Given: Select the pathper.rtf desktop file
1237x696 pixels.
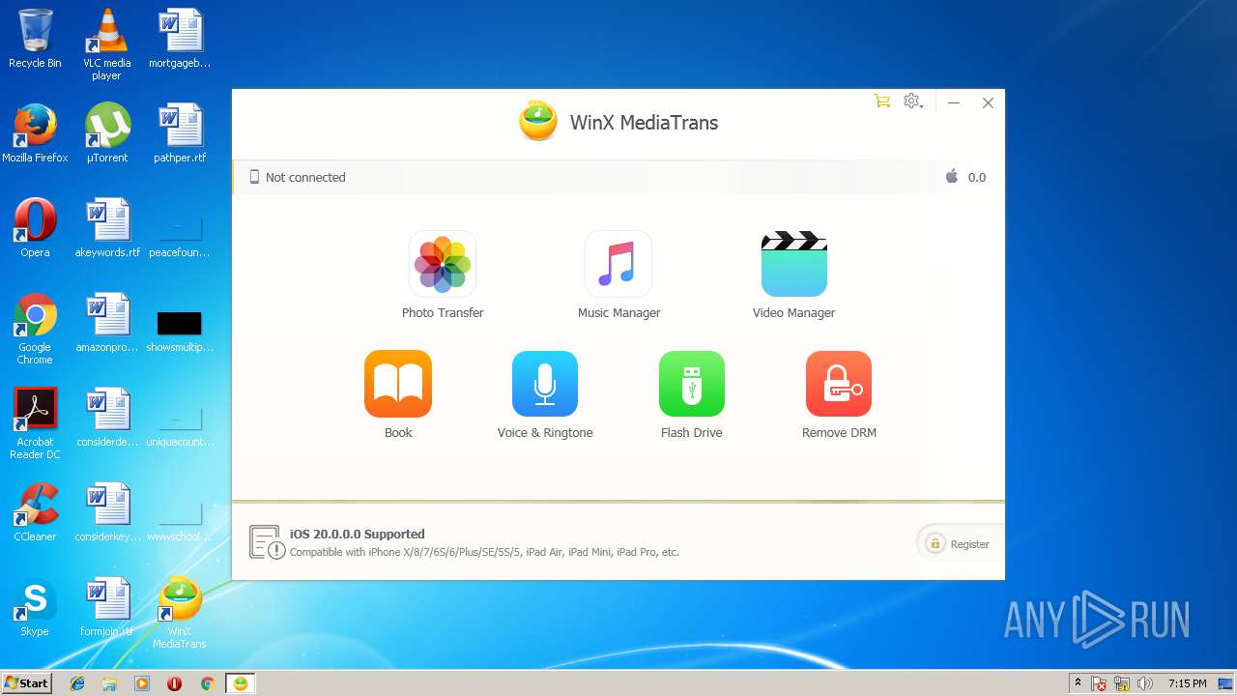Looking at the screenshot, I should (180, 133).
